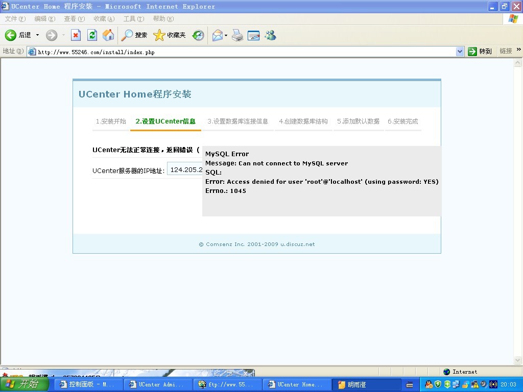Open the Search (搜索) toolbar button
This screenshot has width=523, height=392.
pos(134,35)
